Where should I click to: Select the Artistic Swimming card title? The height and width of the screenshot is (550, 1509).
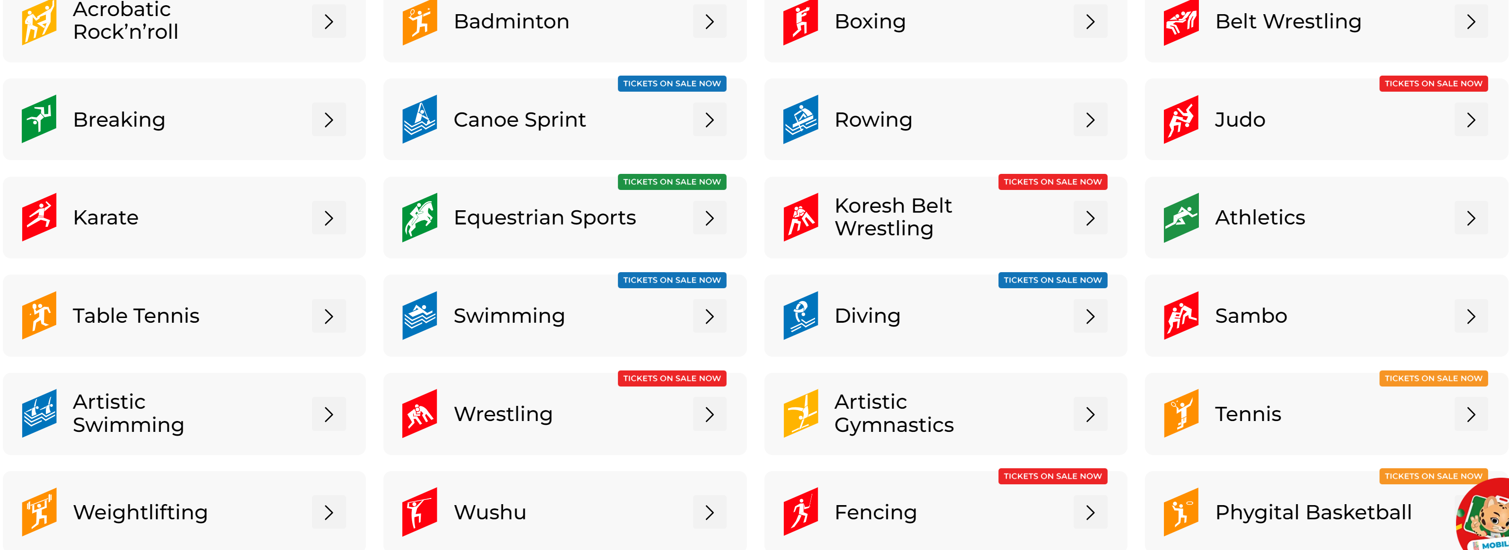tap(128, 413)
